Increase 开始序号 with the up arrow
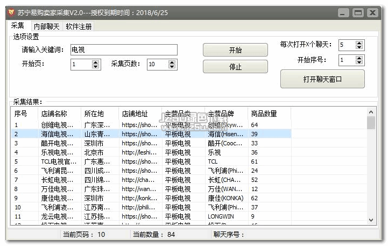Image resolution: width=388 pixels, height=246 pixels. tap(359, 58)
